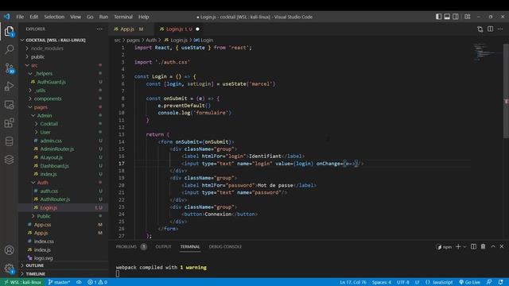
Task: Open the File menu
Action: [x=20, y=17]
